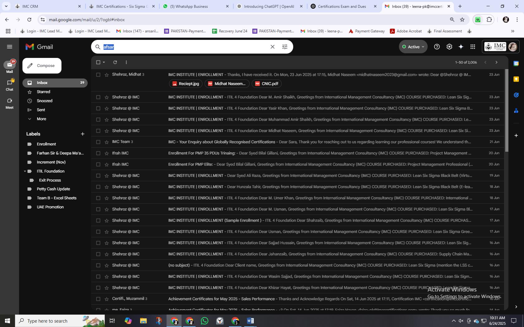Open Google Calendar side panel icon
Image resolution: width=524 pixels, height=327 pixels.
(x=516, y=64)
